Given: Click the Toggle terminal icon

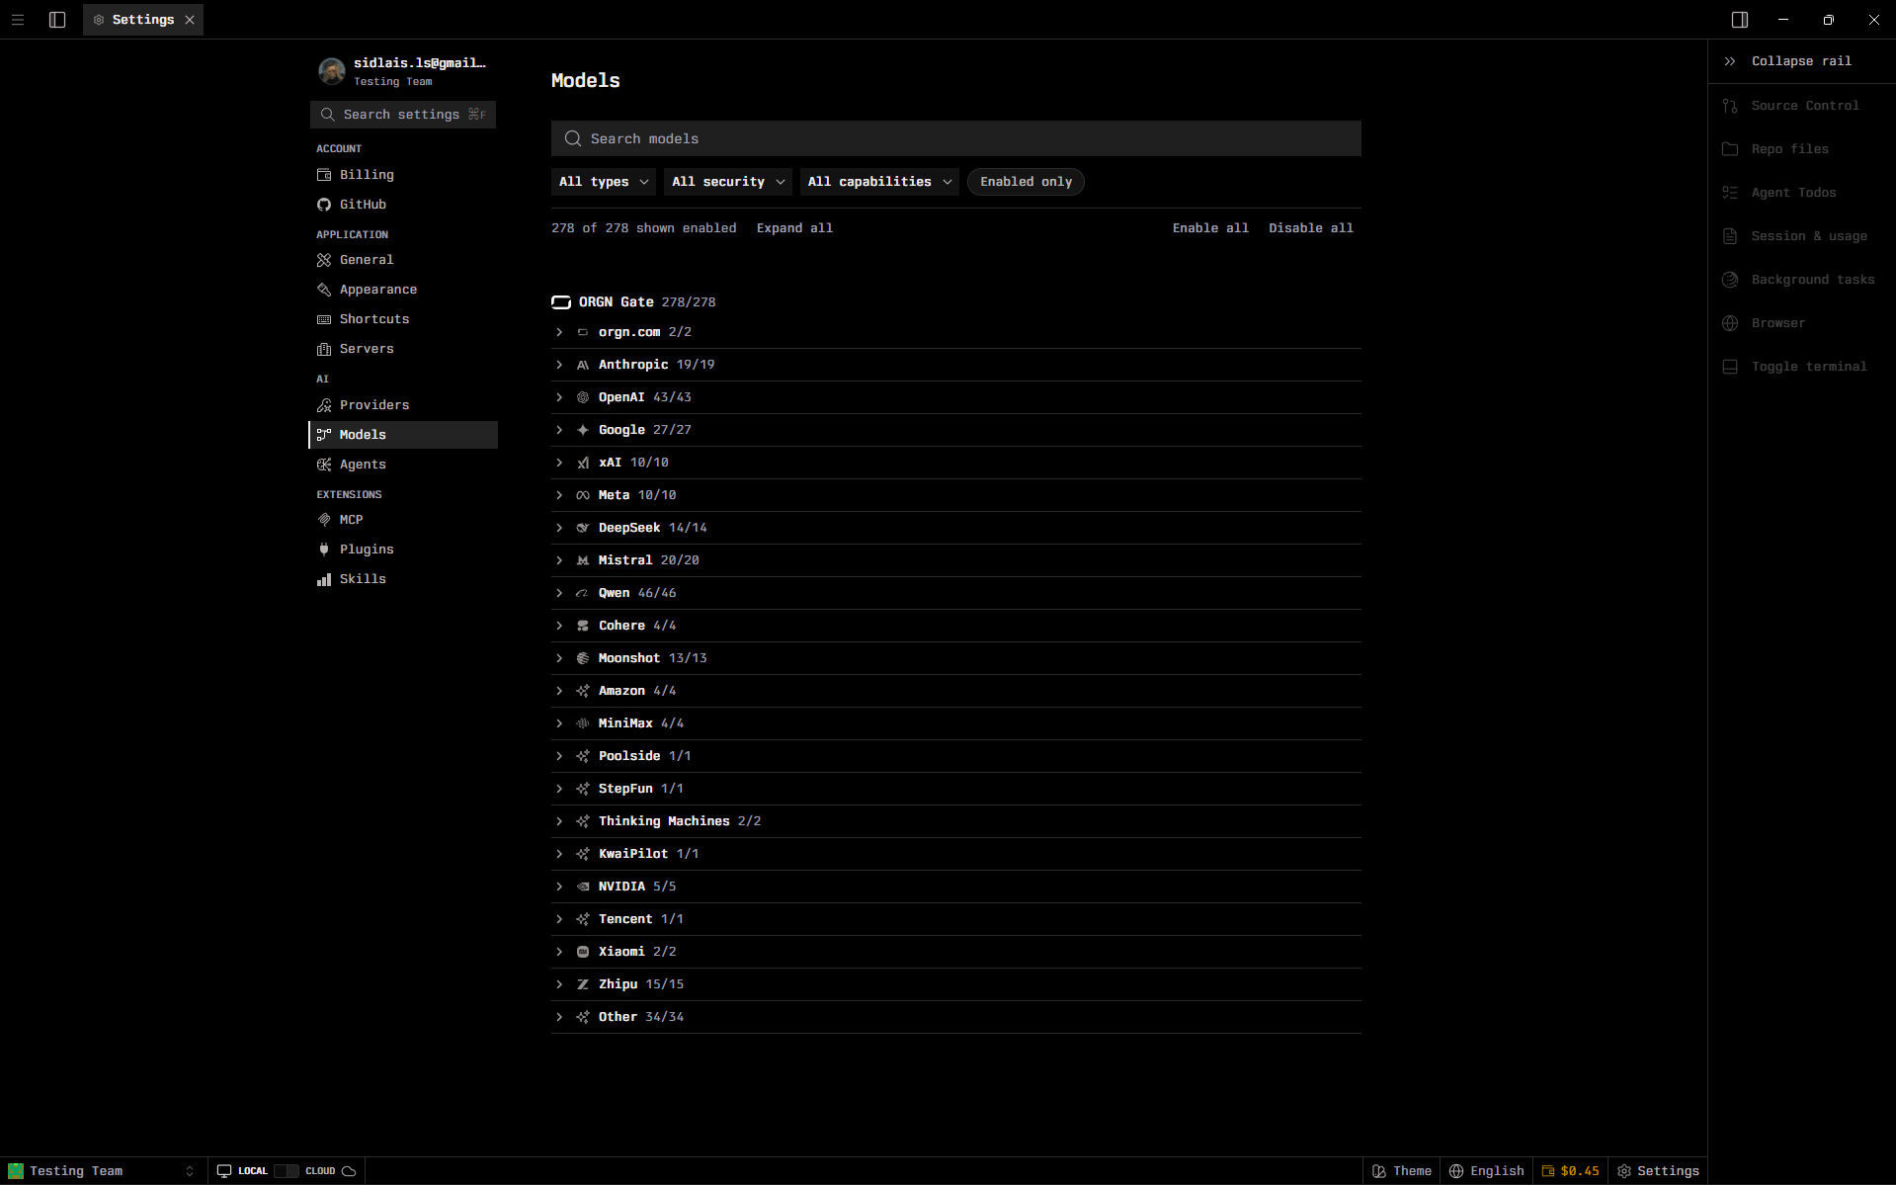Looking at the screenshot, I should point(1730,367).
